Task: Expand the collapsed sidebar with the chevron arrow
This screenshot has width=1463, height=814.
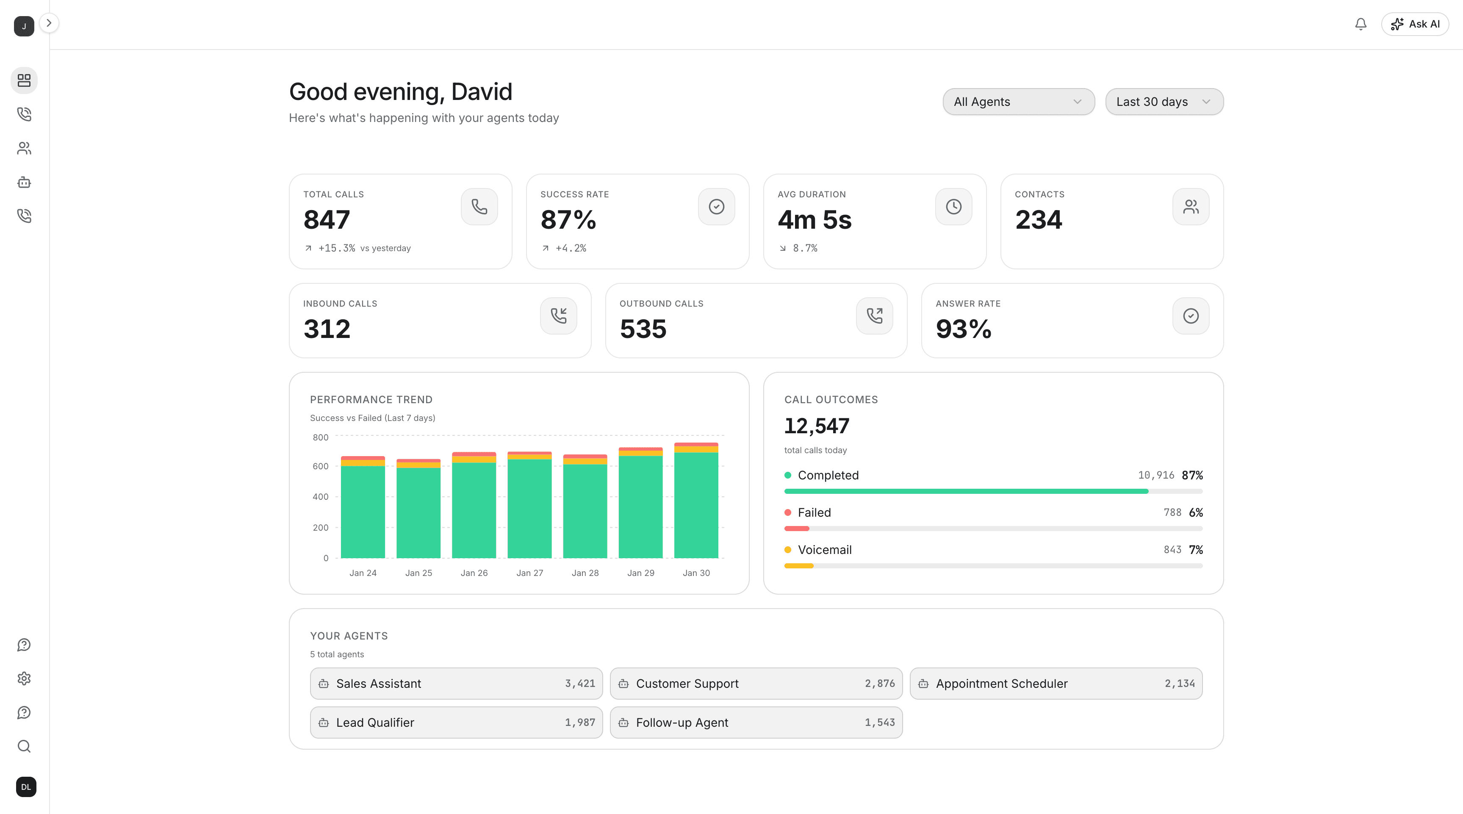Action: [x=50, y=23]
